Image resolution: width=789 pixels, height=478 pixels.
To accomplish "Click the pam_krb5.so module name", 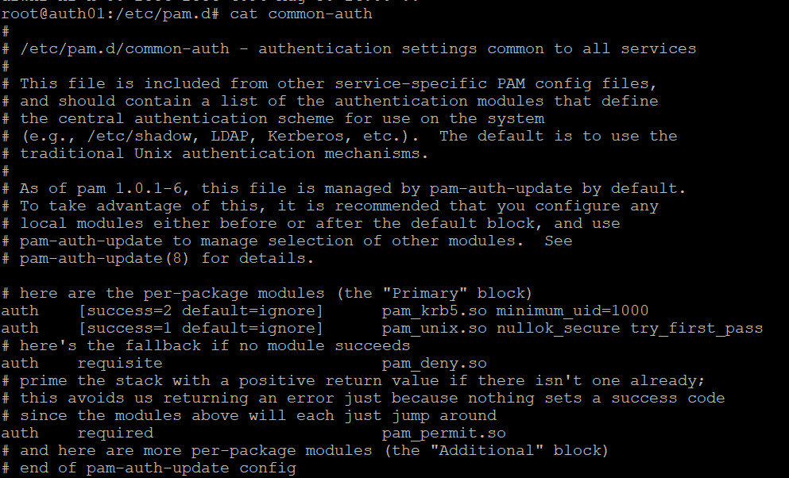I will 435,310.
